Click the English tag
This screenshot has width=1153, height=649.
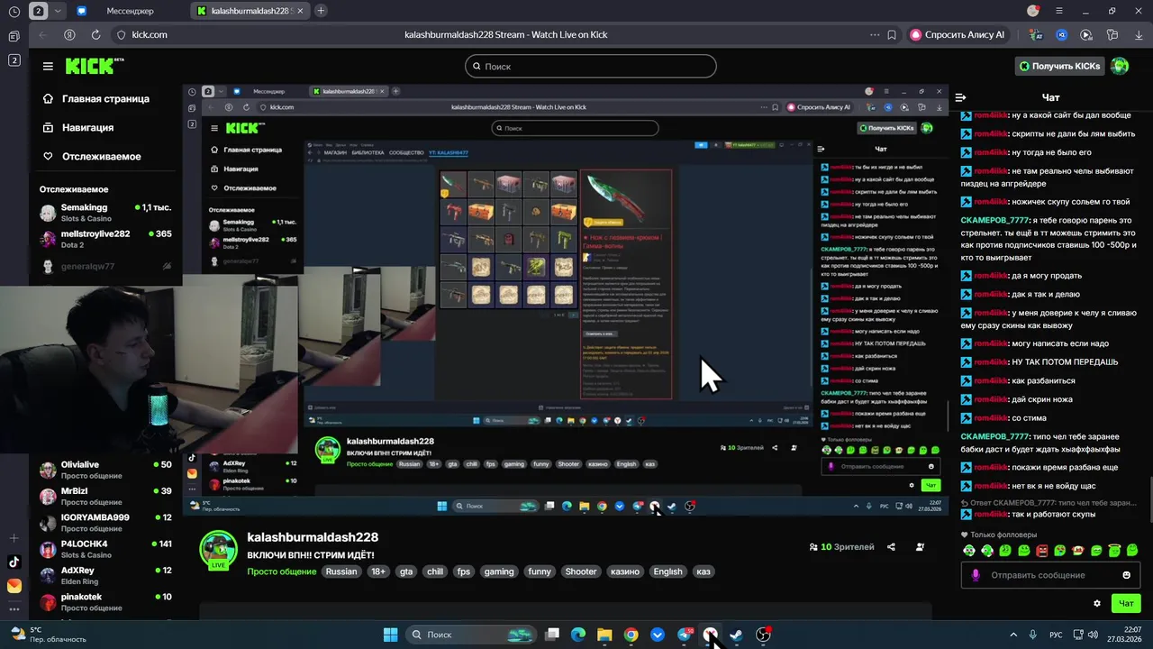[667, 571]
